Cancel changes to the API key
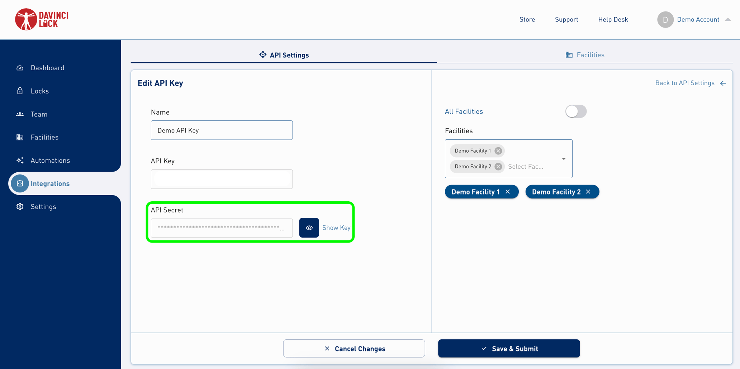The image size is (740, 369). tap(354, 348)
